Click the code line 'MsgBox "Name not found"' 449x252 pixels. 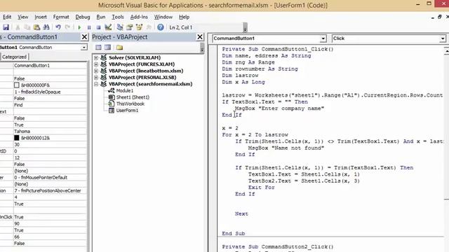(286, 148)
